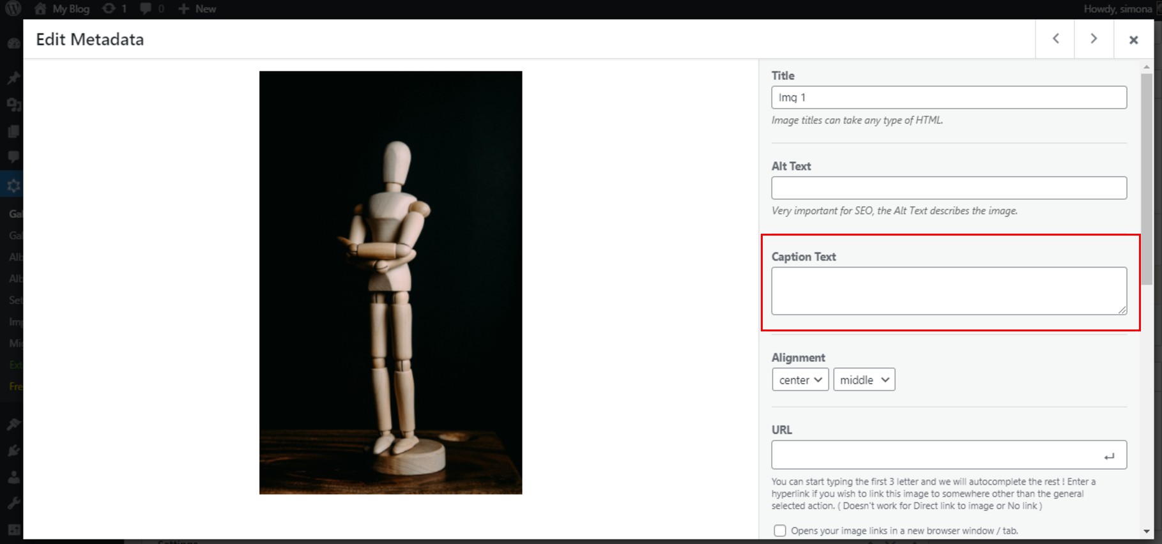Open the comments bubble in the admin bar
1162x544 pixels.
[152, 9]
